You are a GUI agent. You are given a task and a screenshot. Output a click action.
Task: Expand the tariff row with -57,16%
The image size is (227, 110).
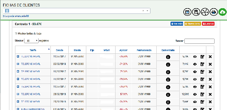click(x=18, y=94)
